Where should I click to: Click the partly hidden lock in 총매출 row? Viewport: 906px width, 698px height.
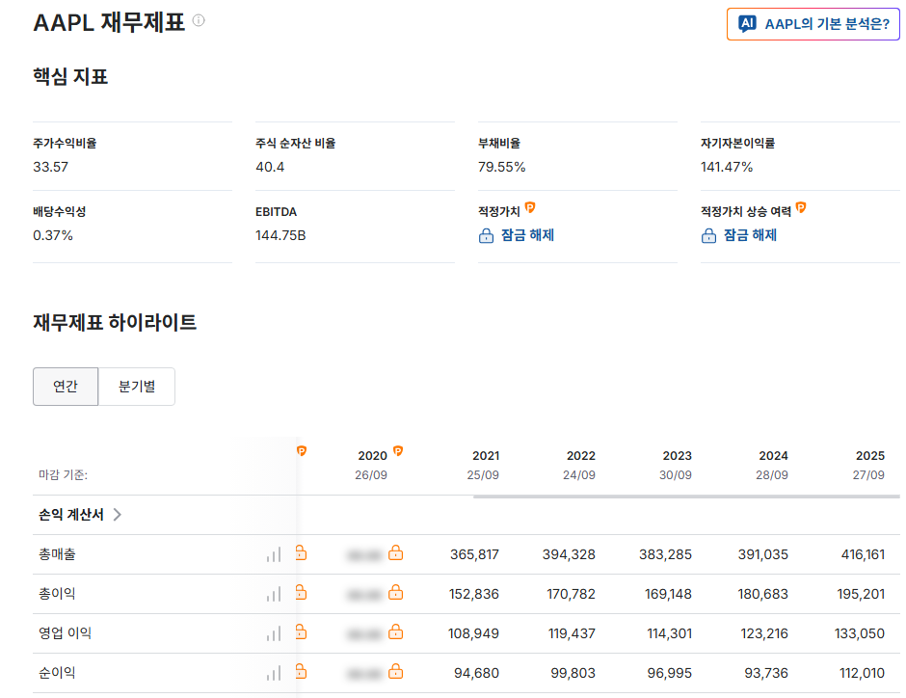(x=301, y=553)
